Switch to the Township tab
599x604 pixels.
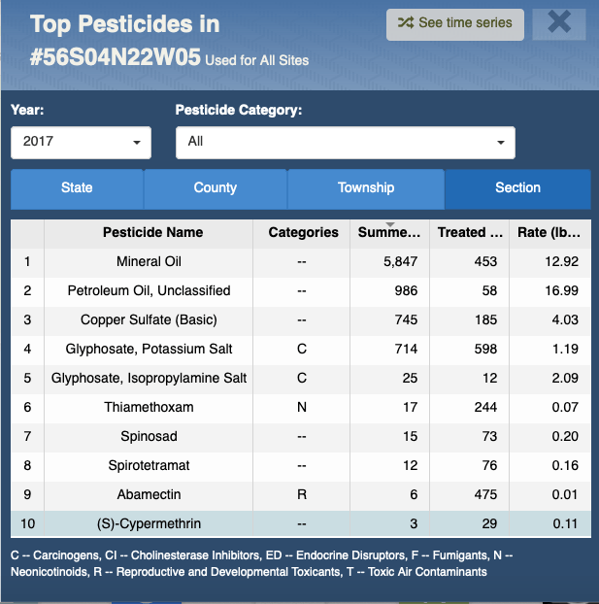366,188
